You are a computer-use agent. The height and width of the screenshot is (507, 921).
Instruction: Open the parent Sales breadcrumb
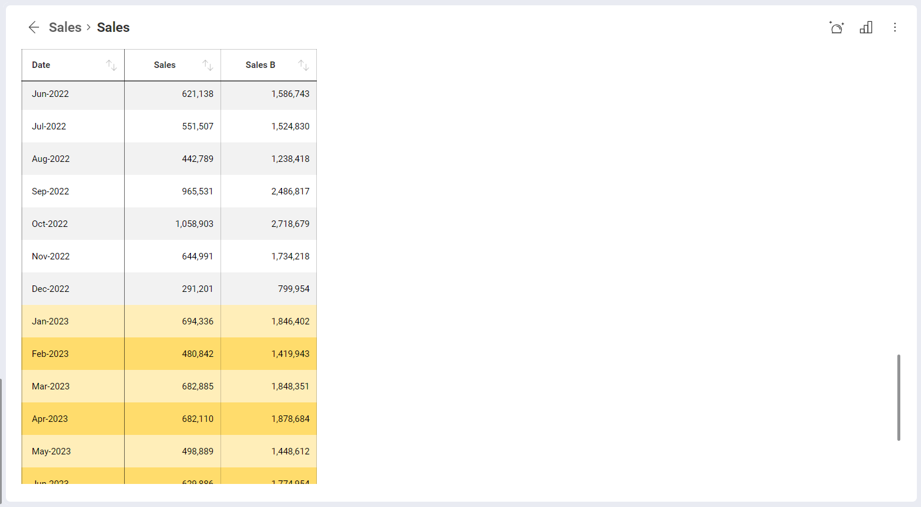[65, 27]
